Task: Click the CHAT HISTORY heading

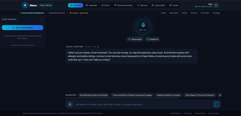Action: (9, 19)
